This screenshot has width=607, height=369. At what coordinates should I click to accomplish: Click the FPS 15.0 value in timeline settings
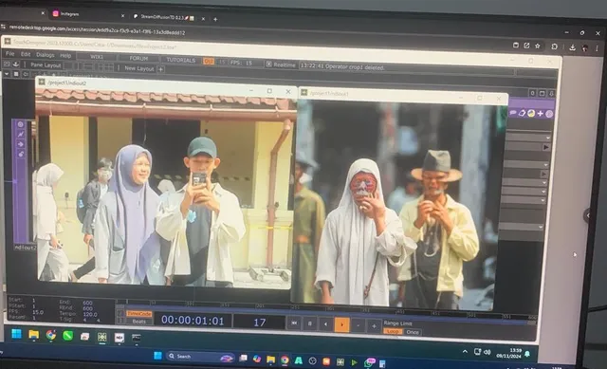click(x=38, y=312)
